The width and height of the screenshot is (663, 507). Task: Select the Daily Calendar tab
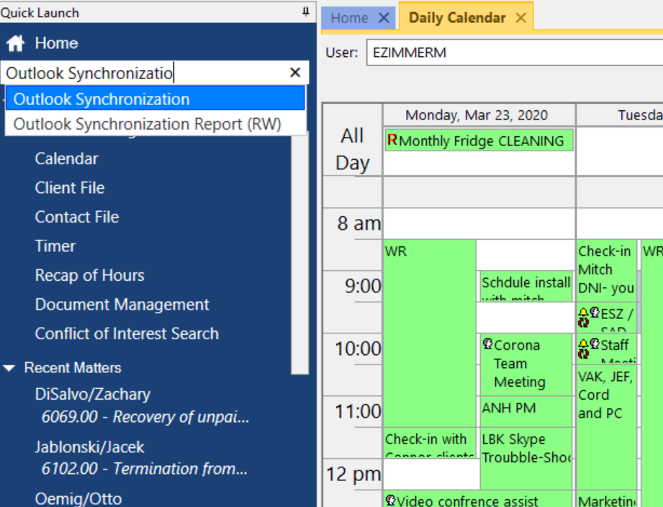point(456,18)
